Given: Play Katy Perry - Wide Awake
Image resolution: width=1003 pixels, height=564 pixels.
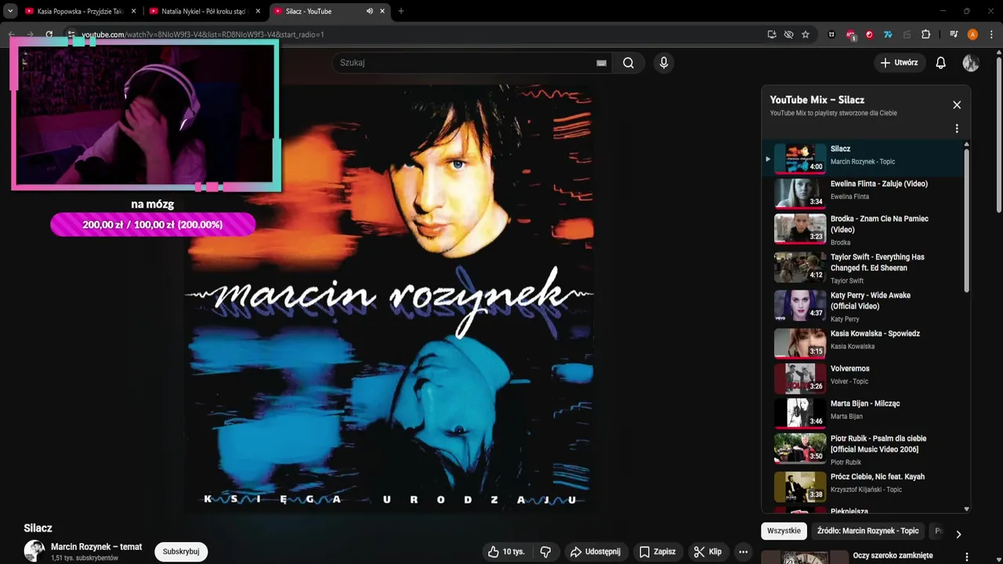Looking at the screenshot, I should tap(865, 306).
